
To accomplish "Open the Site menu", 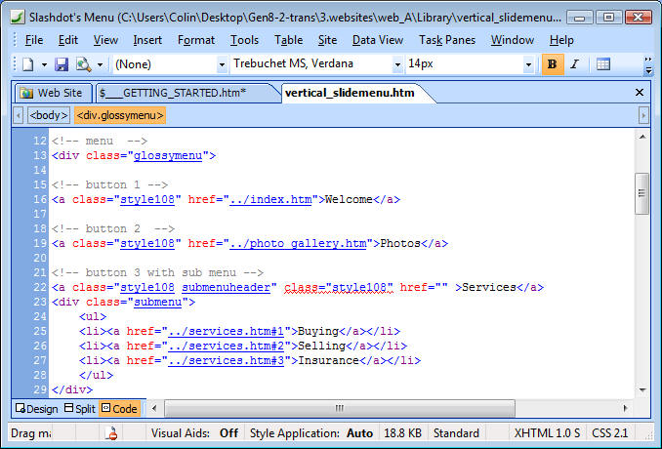I will [x=327, y=40].
